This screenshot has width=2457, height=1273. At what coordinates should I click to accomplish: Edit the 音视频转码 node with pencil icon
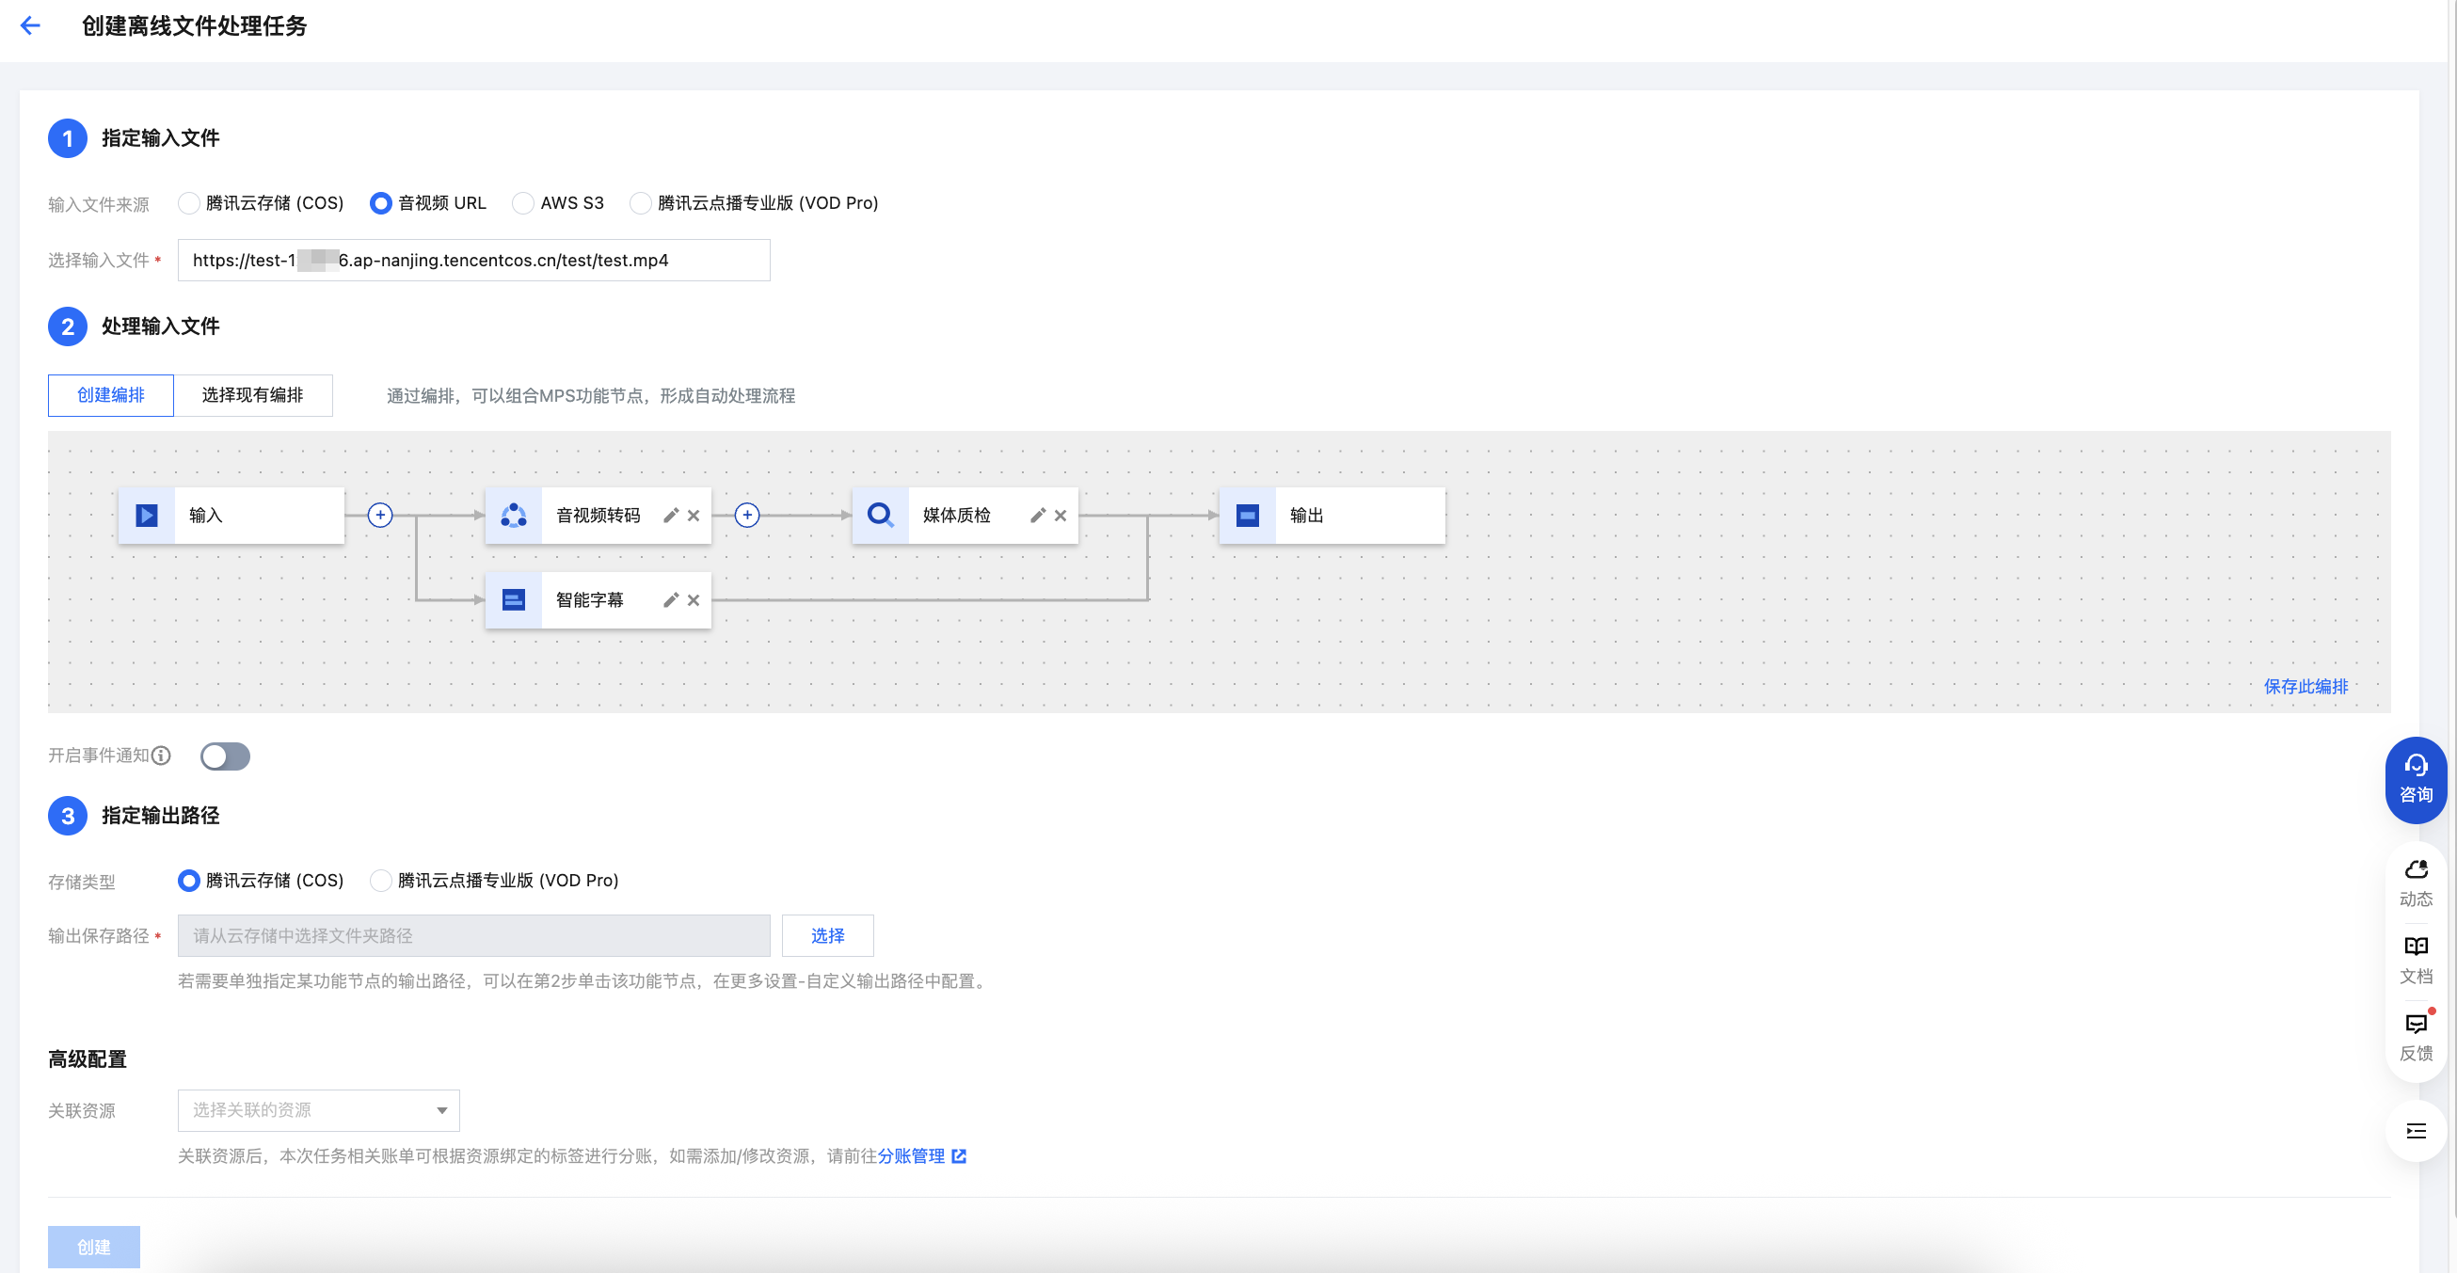(x=671, y=516)
